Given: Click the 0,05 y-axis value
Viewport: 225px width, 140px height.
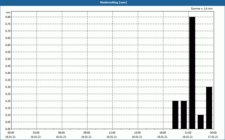Looking at the screenshot, I should (x=8, y=122).
